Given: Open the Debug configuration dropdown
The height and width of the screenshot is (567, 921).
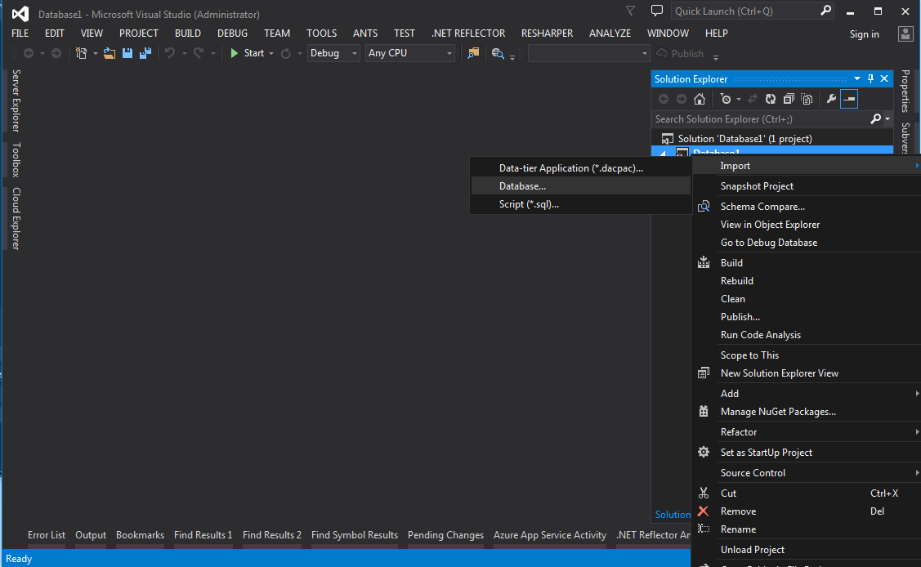Looking at the screenshot, I should pyautogui.click(x=333, y=53).
